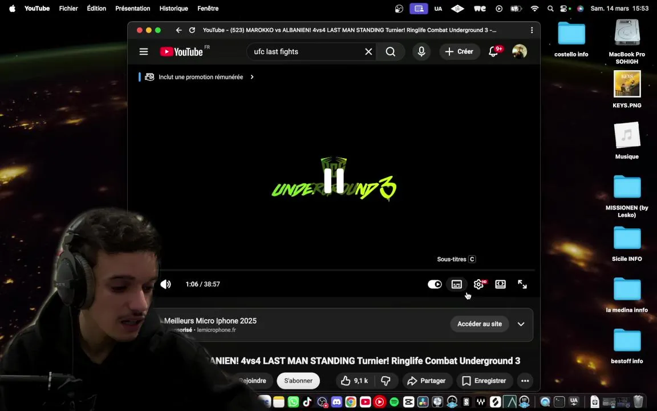Open the notifications bell
The height and width of the screenshot is (411, 657).
[x=493, y=51]
